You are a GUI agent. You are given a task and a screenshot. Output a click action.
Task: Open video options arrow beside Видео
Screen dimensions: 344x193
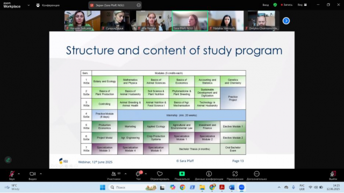click(41, 174)
